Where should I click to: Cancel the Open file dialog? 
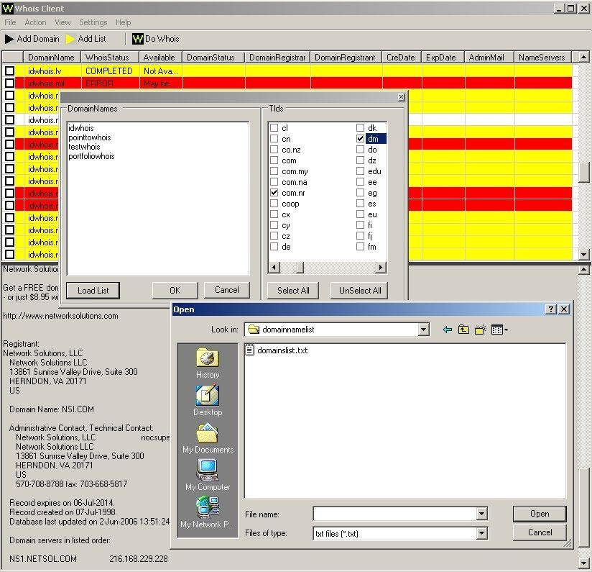click(540, 532)
